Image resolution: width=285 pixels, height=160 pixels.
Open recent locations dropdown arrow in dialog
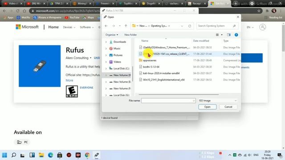pyautogui.click(x=120, y=26)
